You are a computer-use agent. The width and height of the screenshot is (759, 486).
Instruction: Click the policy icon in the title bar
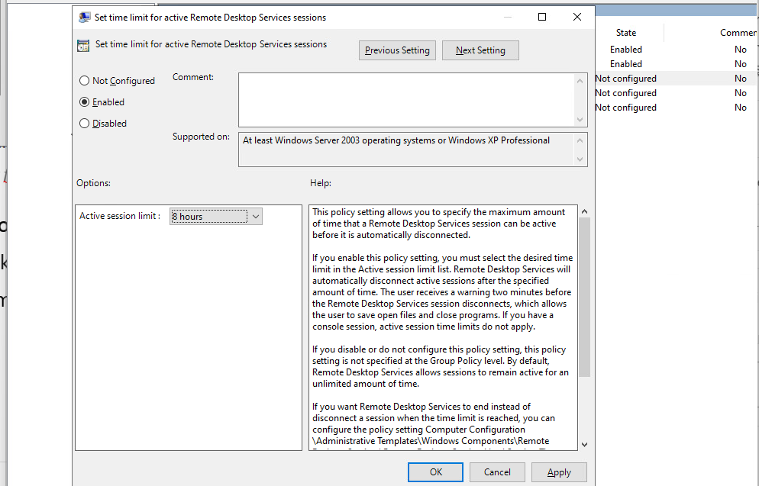tap(83, 17)
